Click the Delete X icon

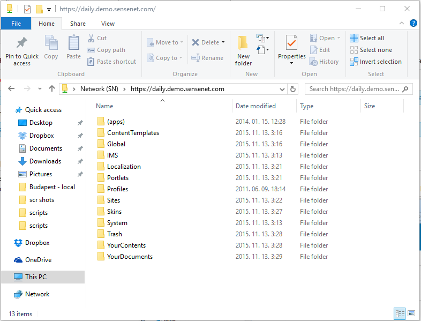(196, 42)
